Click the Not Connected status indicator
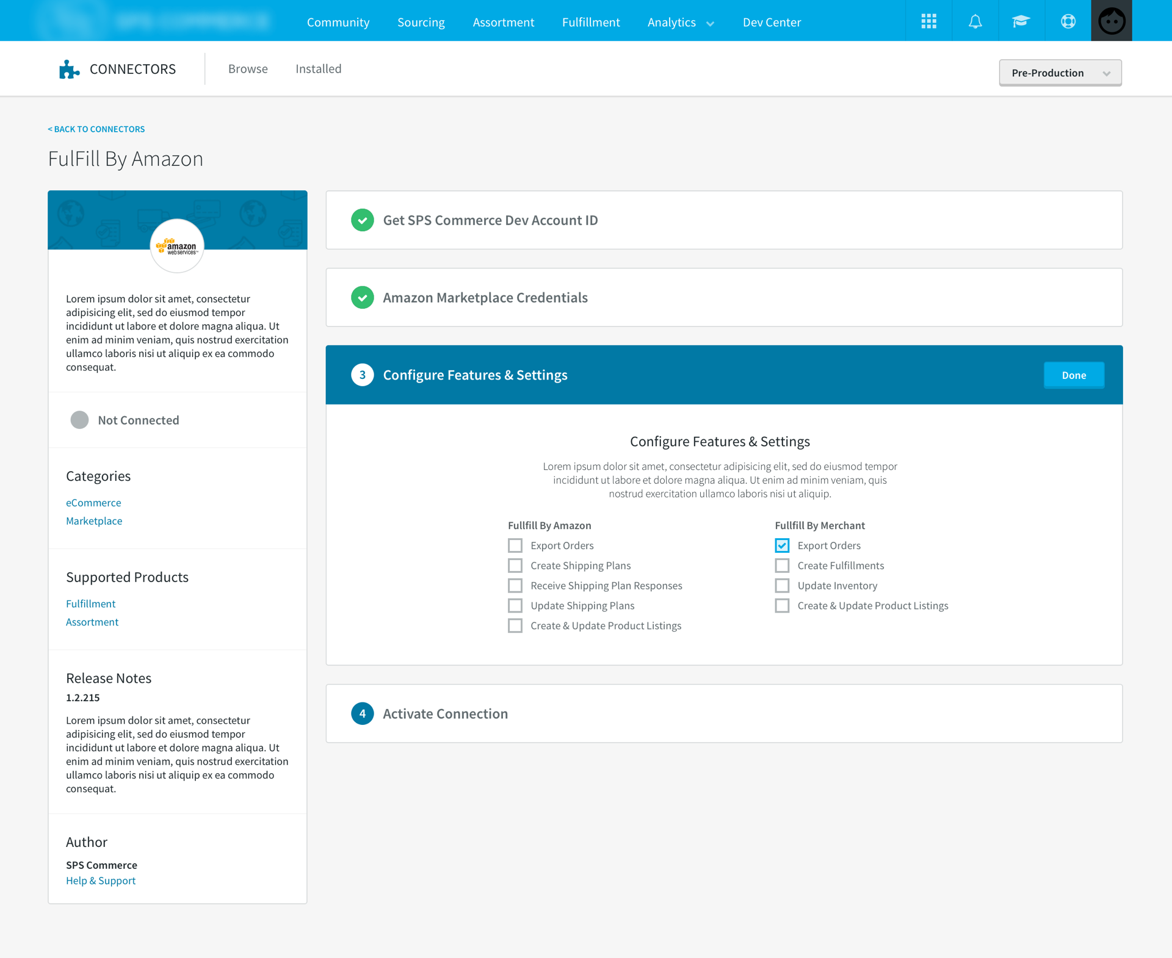 coord(79,420)
